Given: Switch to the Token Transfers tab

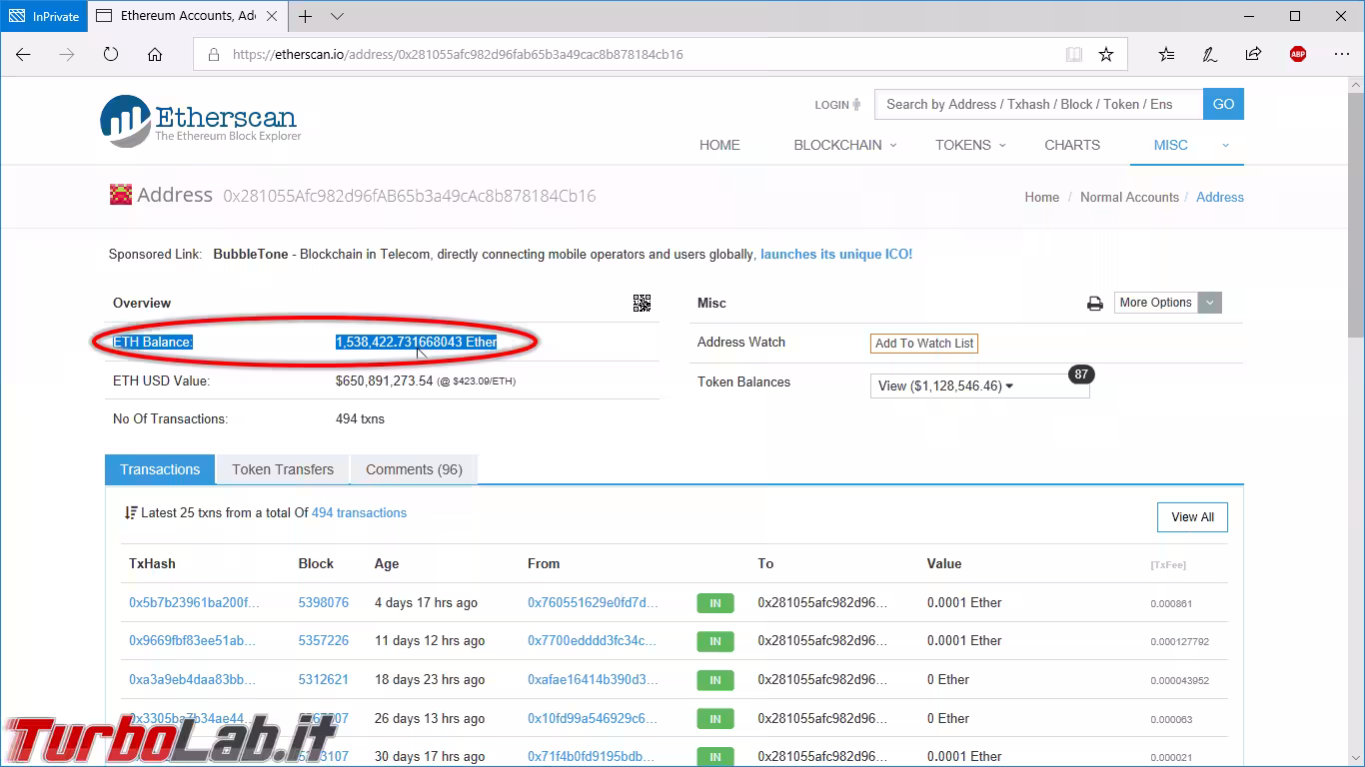Looking at the screenshot, I should pos(283,469).
